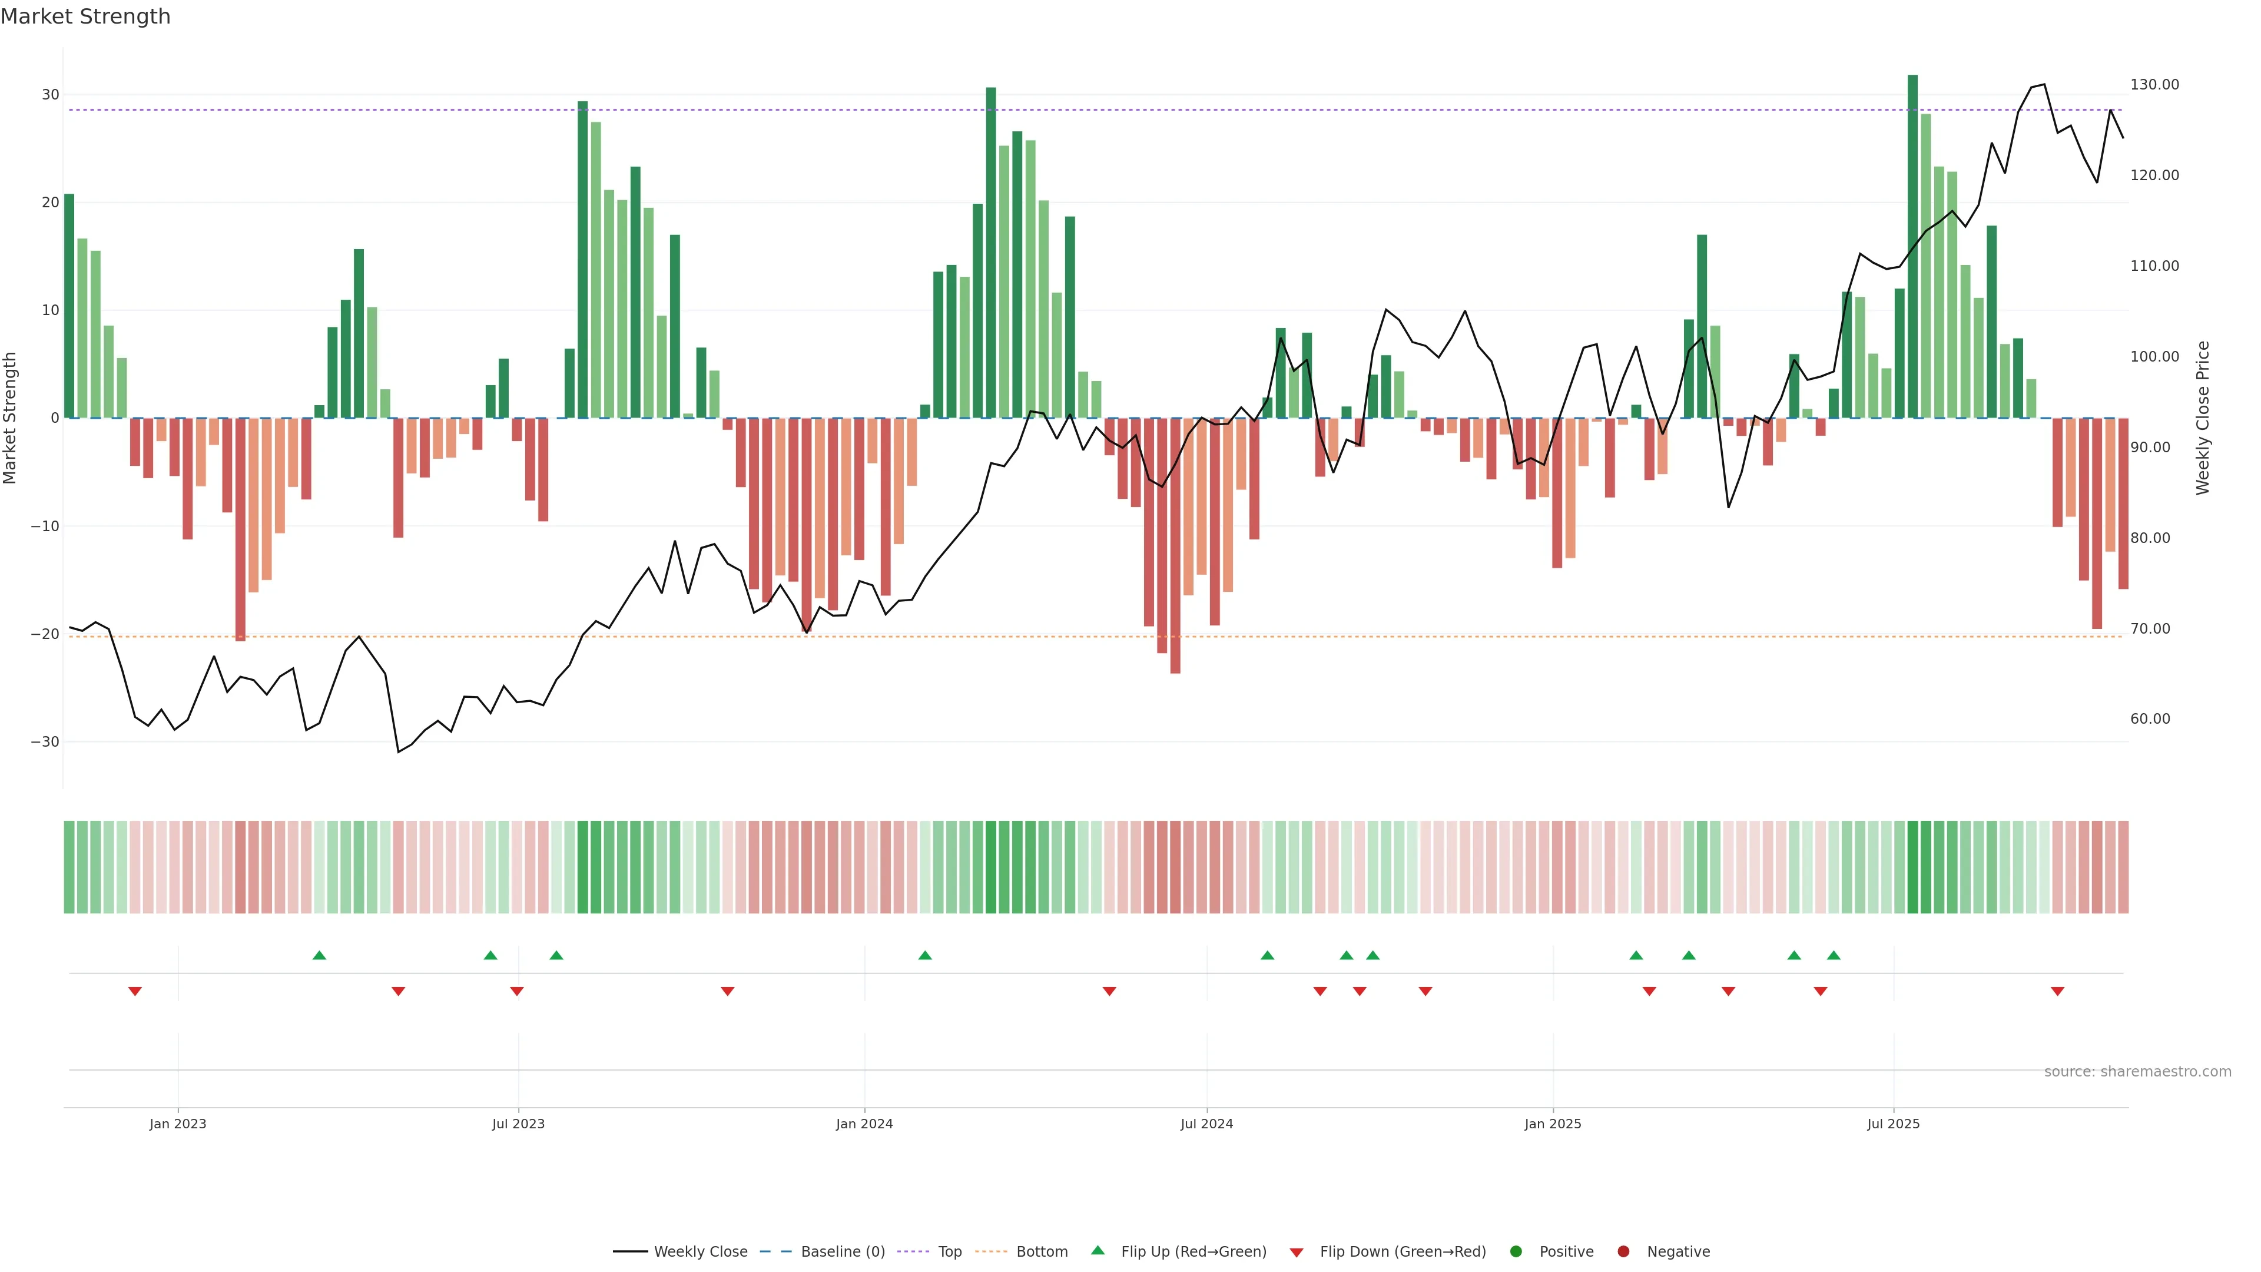Click the Bottom legend line icon
Screen dimensions: 2261x1272
pos(991,1251)
